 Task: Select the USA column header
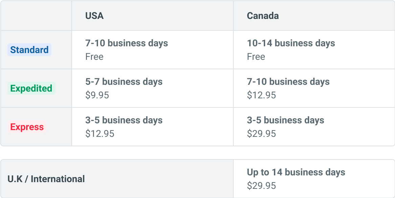coord(94,16)
